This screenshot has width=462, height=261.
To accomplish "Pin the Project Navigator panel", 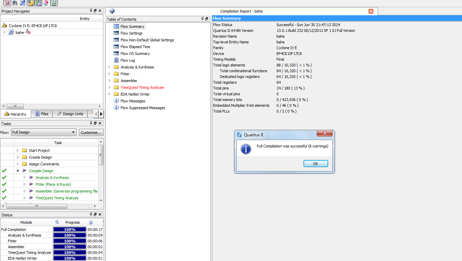I will point(91,11).
